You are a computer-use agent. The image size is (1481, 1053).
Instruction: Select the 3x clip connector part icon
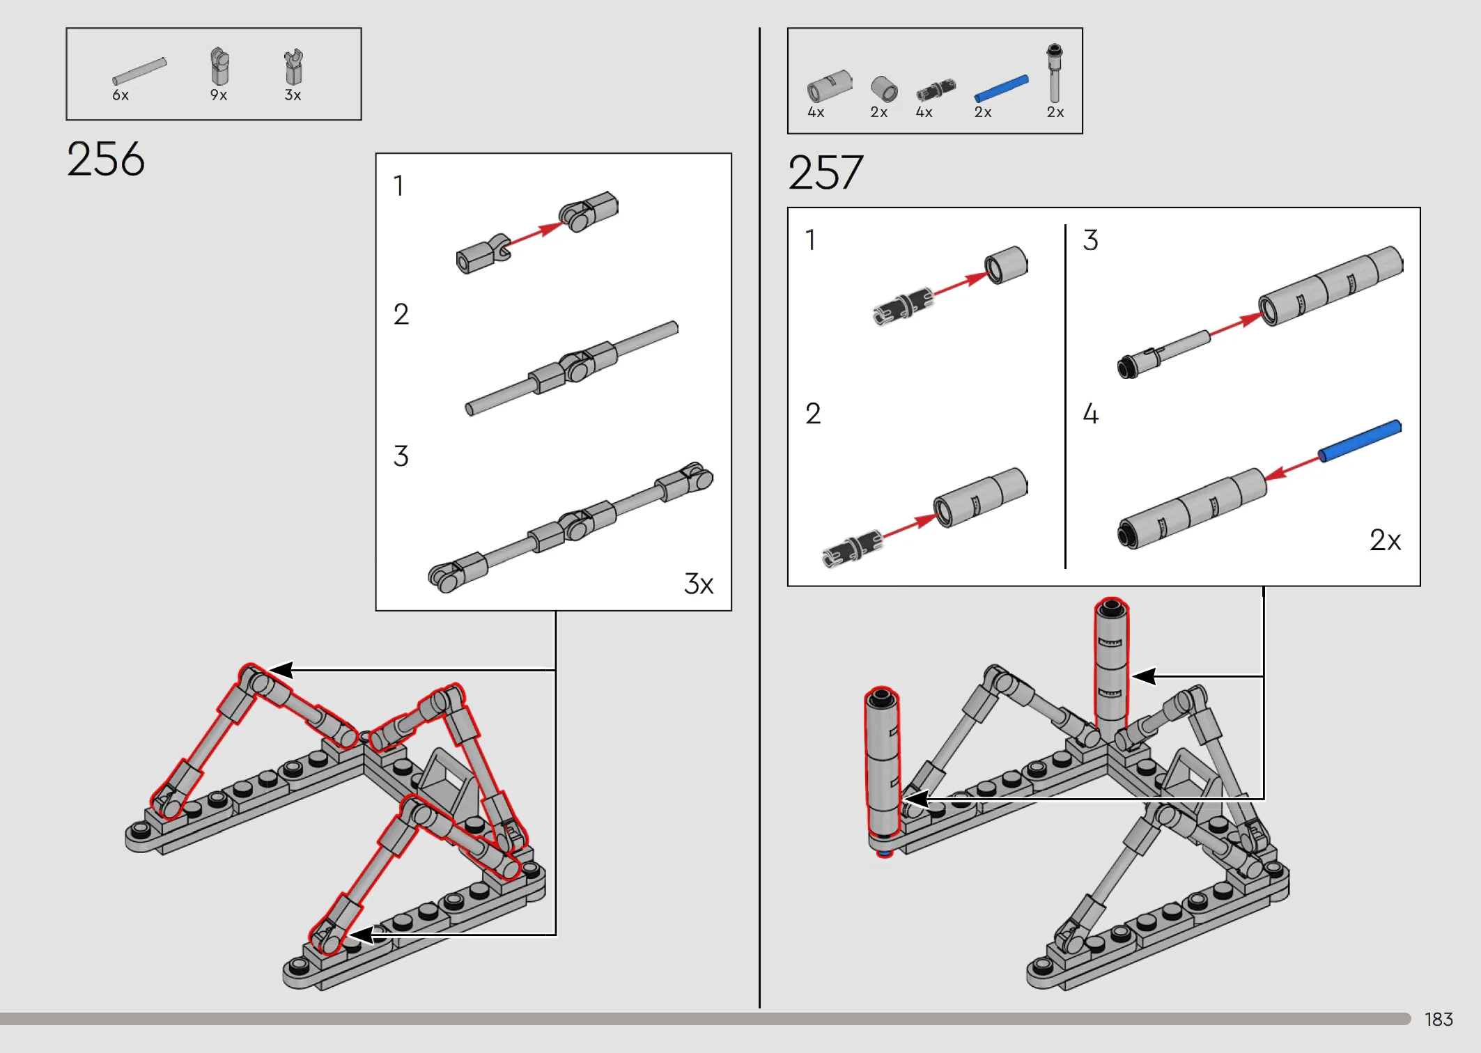coord(294,68)
